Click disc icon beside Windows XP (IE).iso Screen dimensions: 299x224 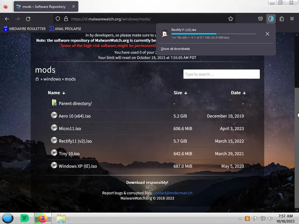click(54, 165)
